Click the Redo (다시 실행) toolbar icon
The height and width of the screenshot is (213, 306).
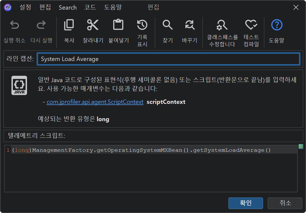(41, 25)
